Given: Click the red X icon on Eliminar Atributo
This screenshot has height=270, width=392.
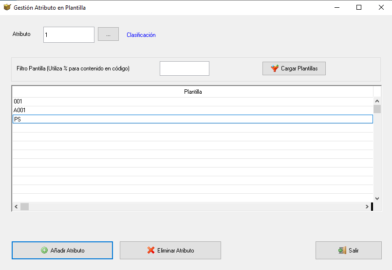Looking at the screenshot, I should click(151, 250).
